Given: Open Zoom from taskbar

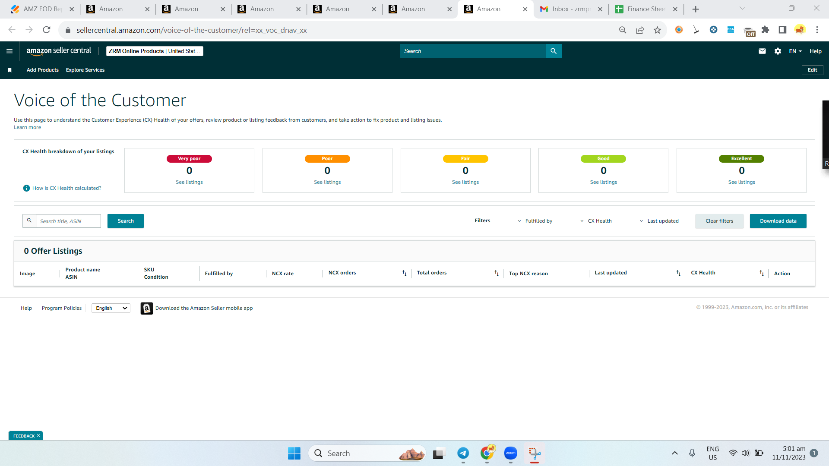Looking at the screenshot, I should click(x=511, y=453).
